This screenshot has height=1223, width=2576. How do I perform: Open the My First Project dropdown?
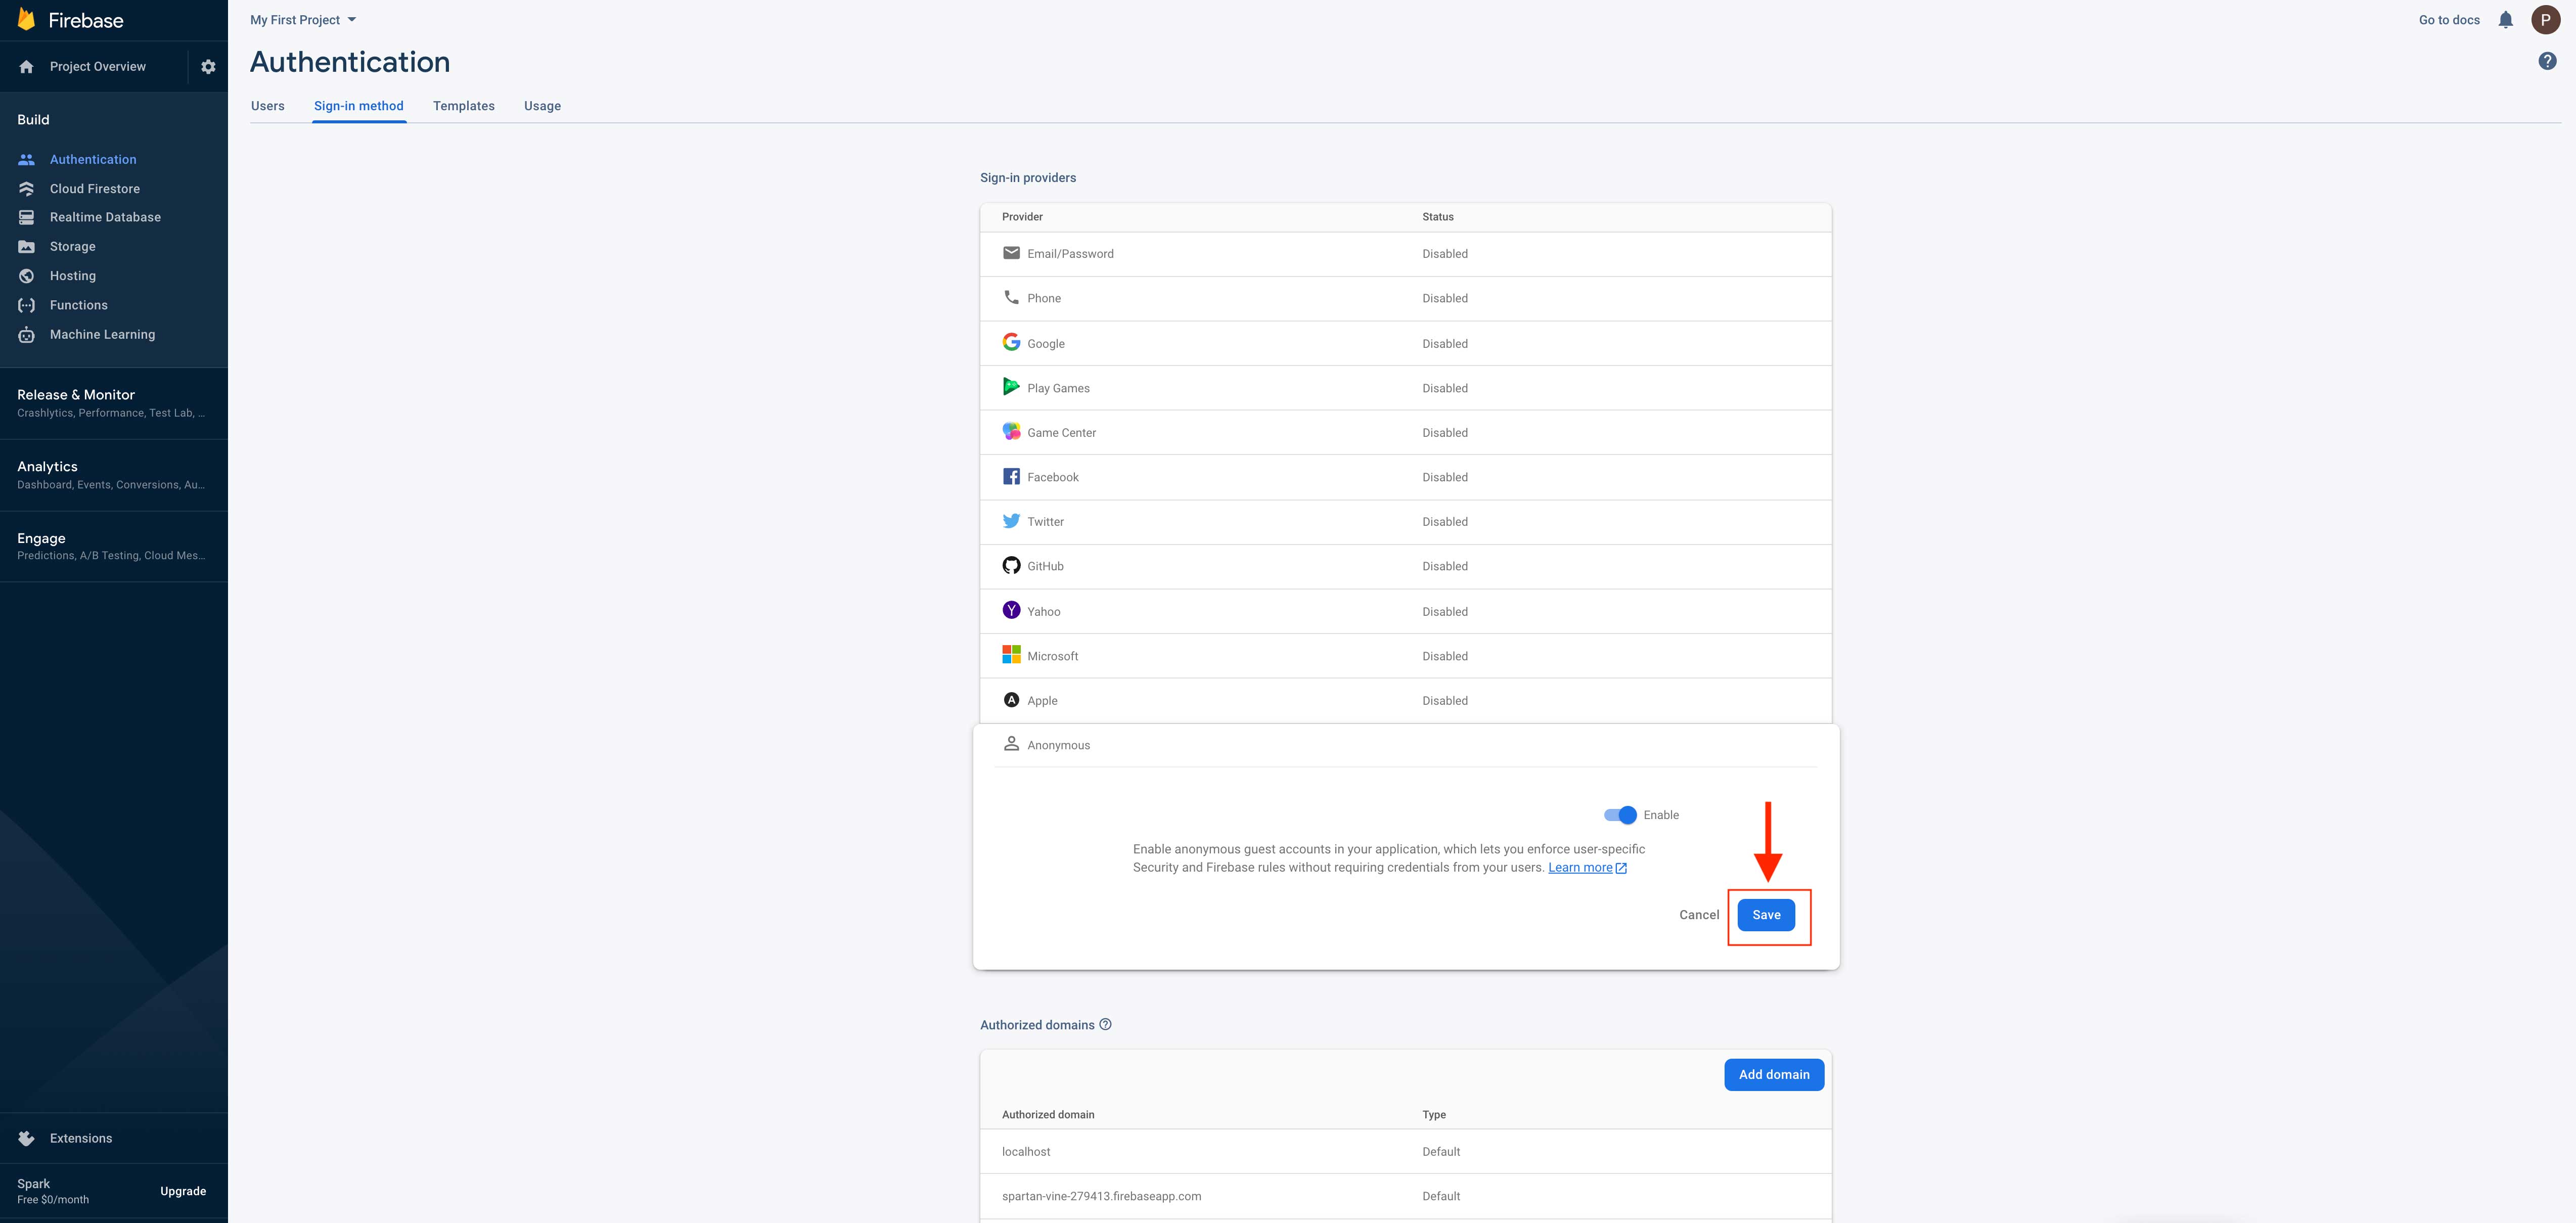pyautogui.click(x=303, y=20)
